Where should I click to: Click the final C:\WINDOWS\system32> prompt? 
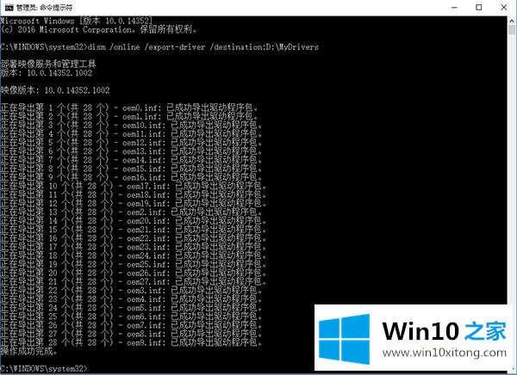click(44, 369)
